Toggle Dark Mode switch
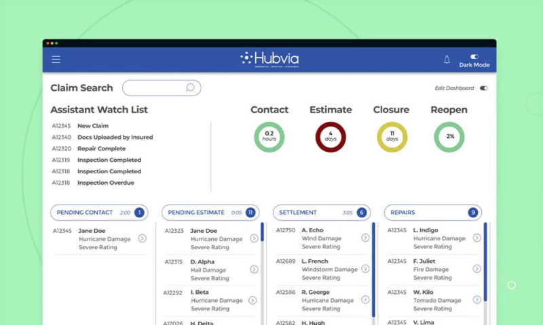 (474, 57)
